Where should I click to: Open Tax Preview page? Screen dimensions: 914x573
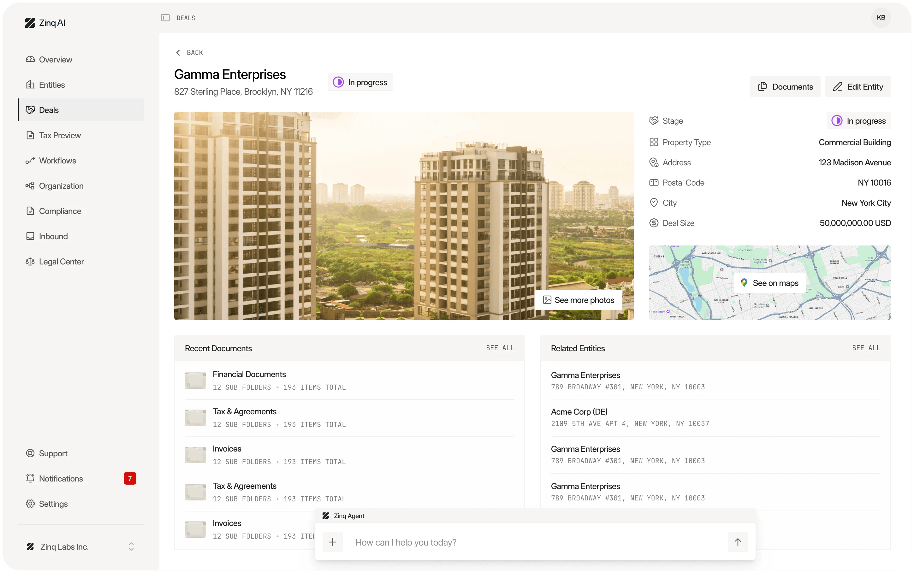[81, 135]
